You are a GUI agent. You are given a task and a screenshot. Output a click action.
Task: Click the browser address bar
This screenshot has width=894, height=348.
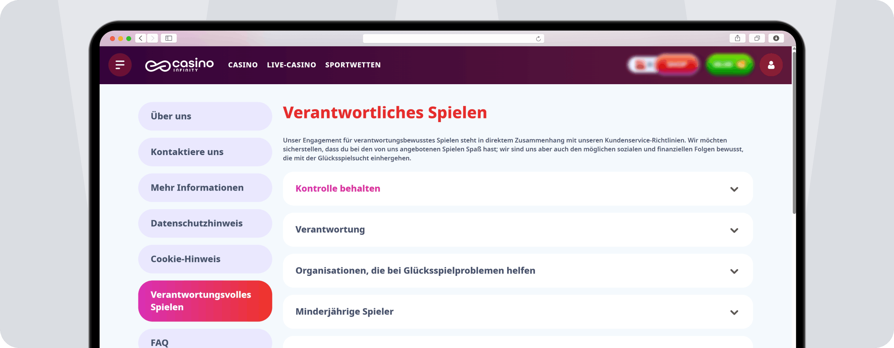[453, 39]
